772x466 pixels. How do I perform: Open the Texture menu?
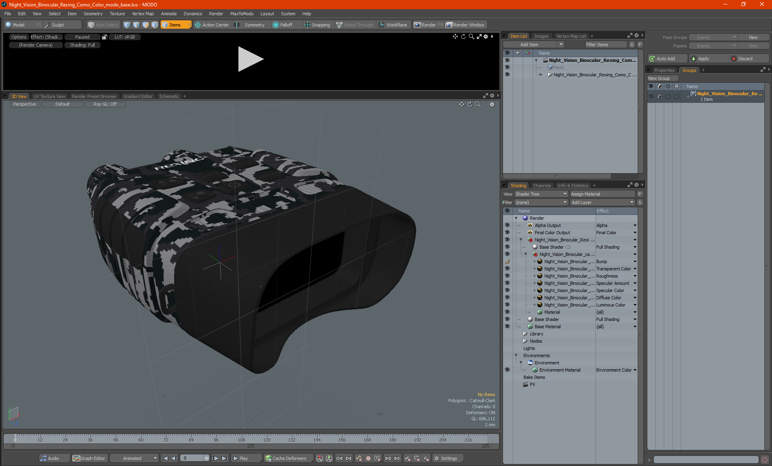tap(117, 14)
